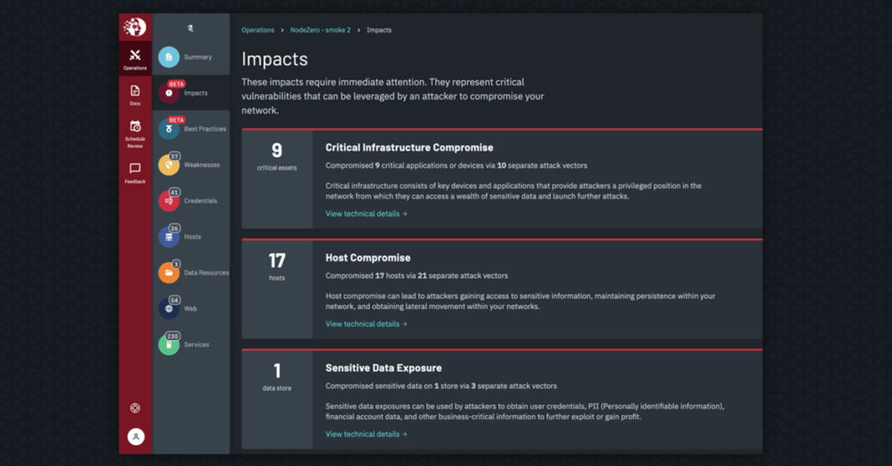892x466 pixels.
Task: Select the Services green icon
Action: [168, 345]
